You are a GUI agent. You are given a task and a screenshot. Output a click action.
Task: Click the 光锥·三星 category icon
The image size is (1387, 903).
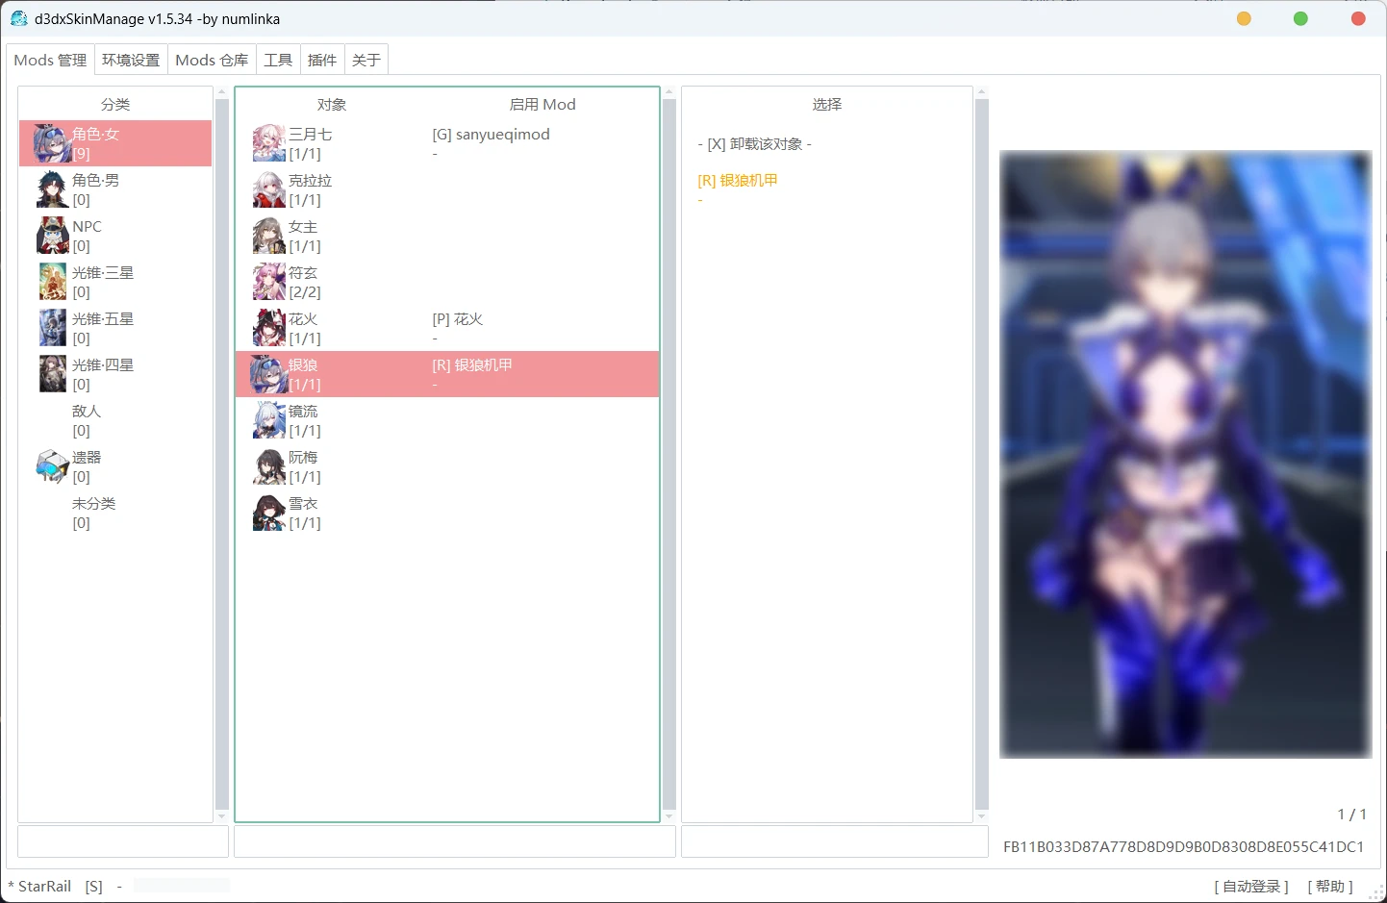point(52,282)
